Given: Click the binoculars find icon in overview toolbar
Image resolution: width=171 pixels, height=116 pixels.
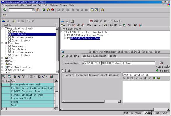Looking at the screenshot, I should [x=116, y=25].
